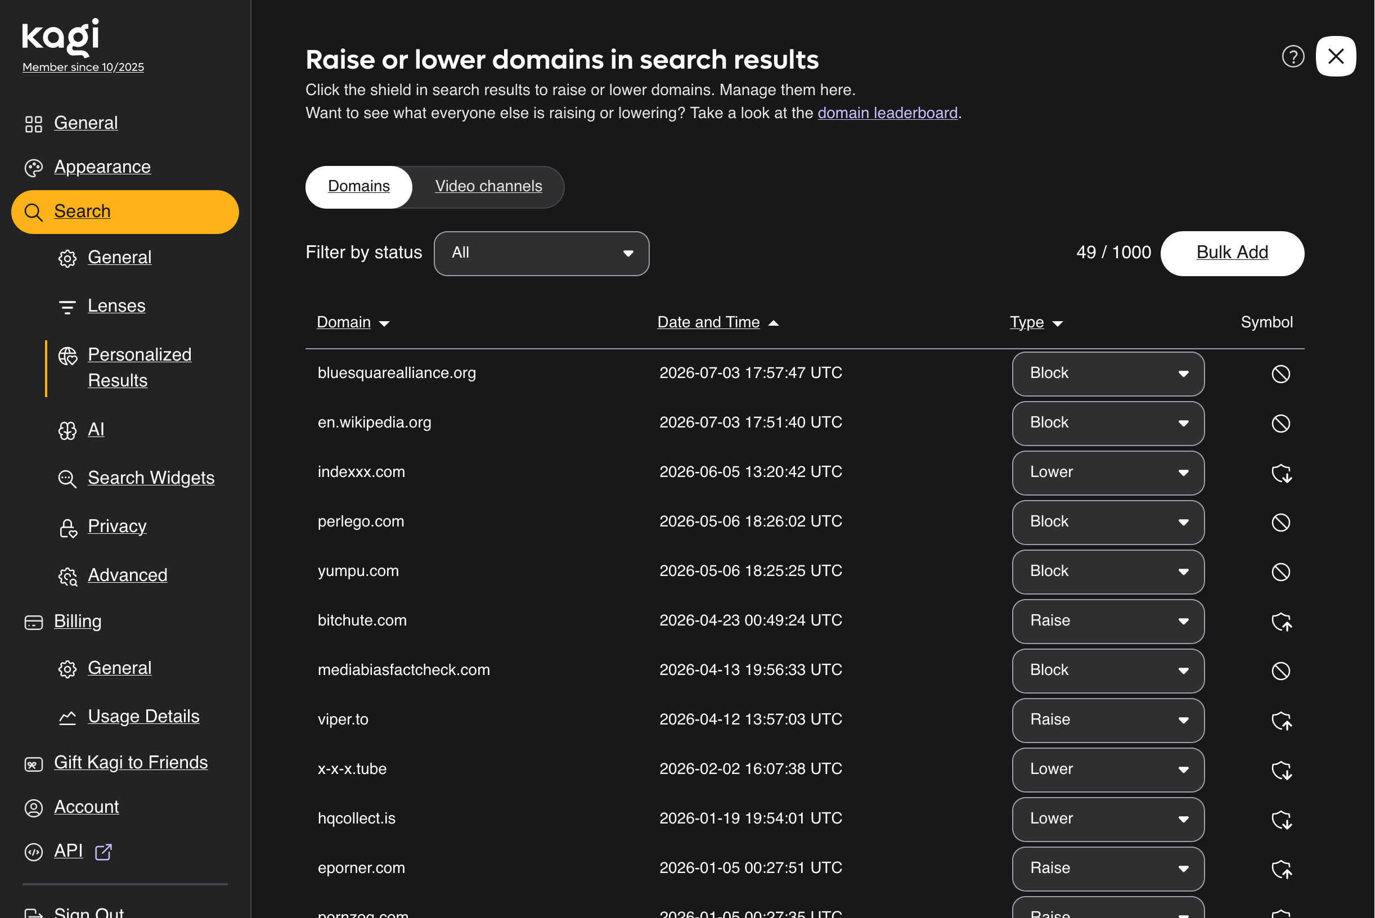Click the grid icon beside top General
Viewport: 1375px width, 918px height.
(33, 124)
